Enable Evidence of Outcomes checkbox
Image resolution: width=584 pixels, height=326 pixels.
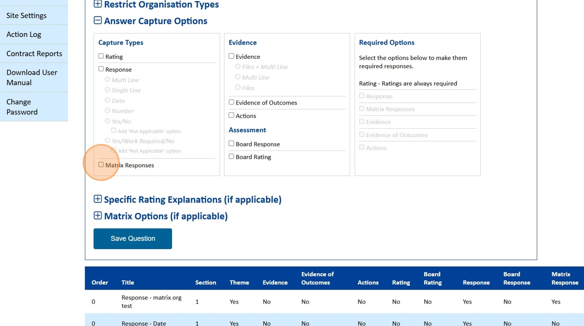coord(232,102)
